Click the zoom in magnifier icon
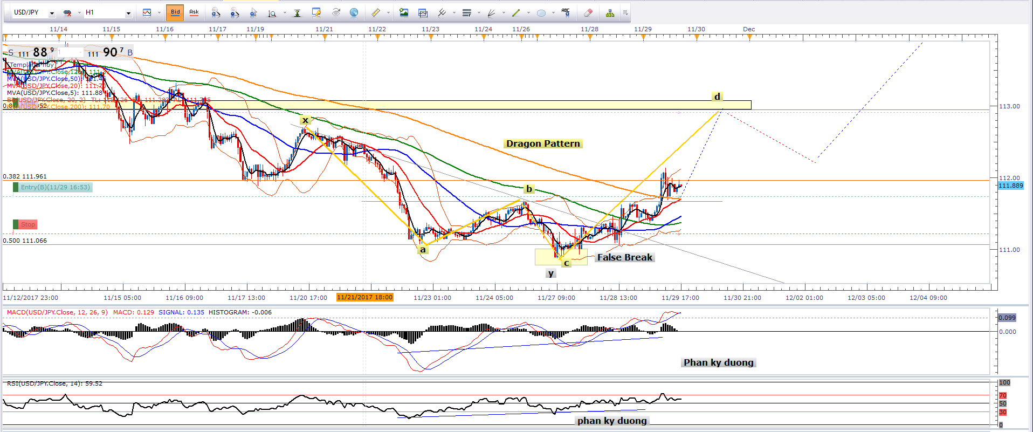This screenshot has width=1033, height=432. [x=216, y=12]
